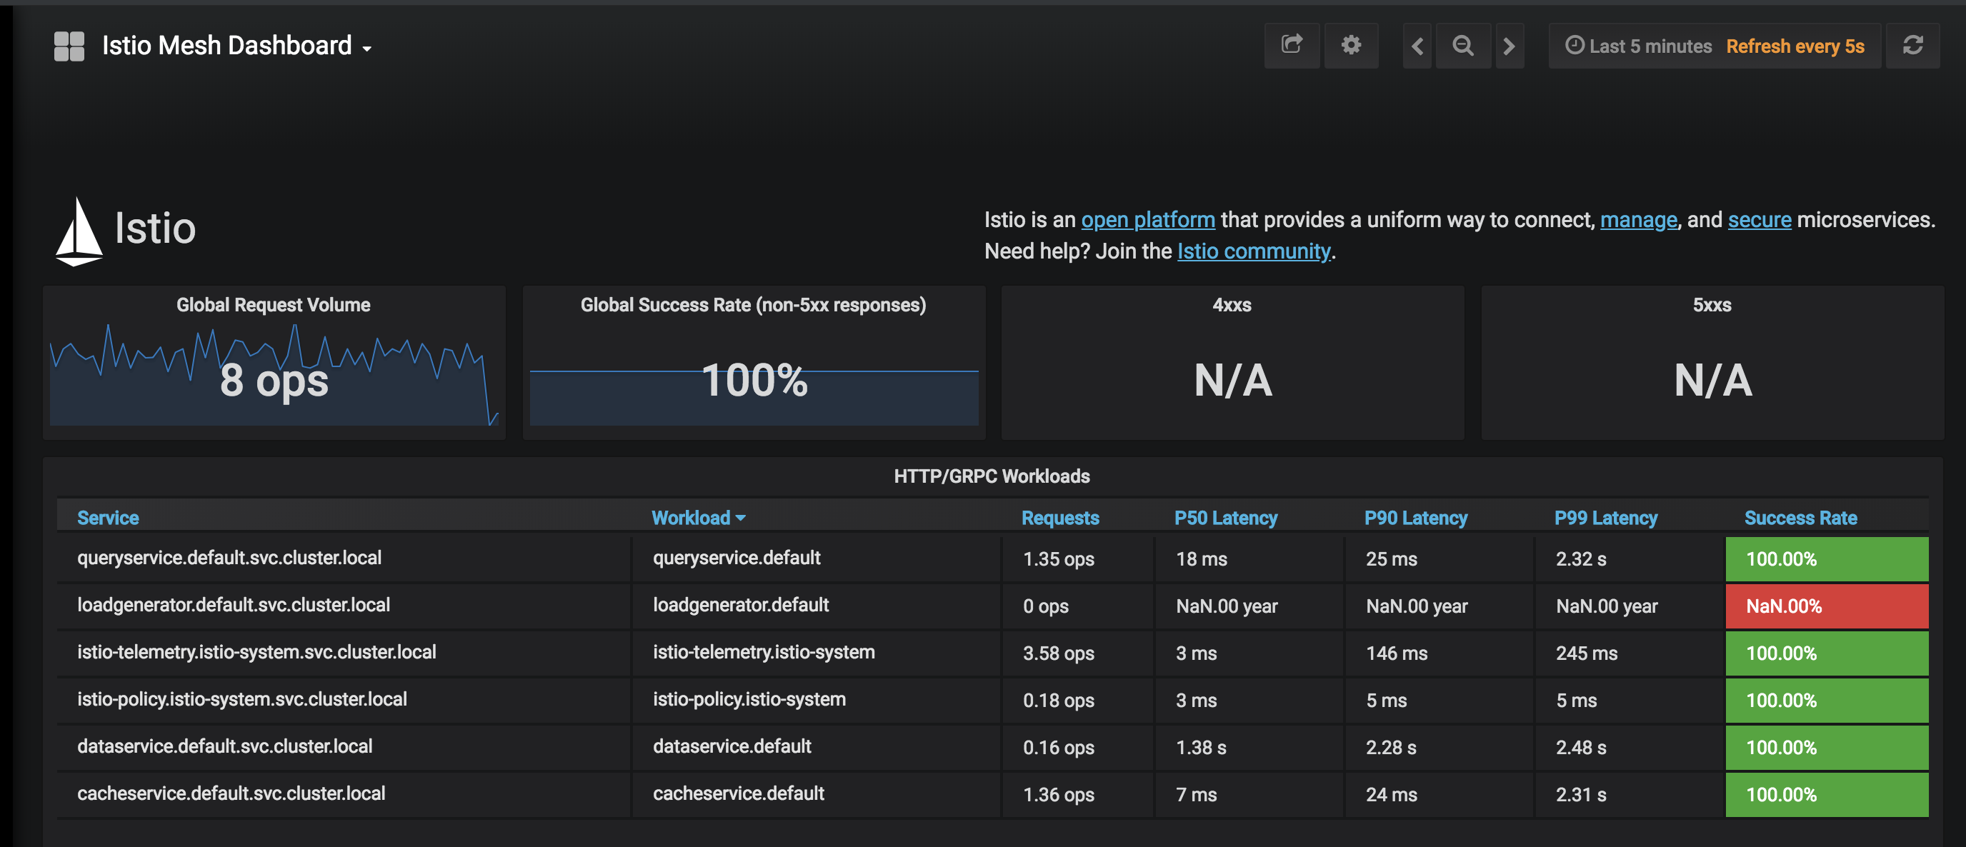The height and width of the screenshot is (847, 1966).
Task: Sort table by P90 Latency column
Action: point(1416,517)
